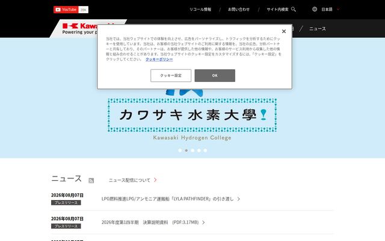
Task: Open the Kawasaki YouTube channel button
Action: (x=66, y=10)
